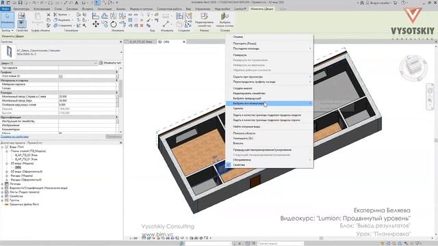Collapse the Графика properties section
This screenshot has height=246, width=438.
117,72
